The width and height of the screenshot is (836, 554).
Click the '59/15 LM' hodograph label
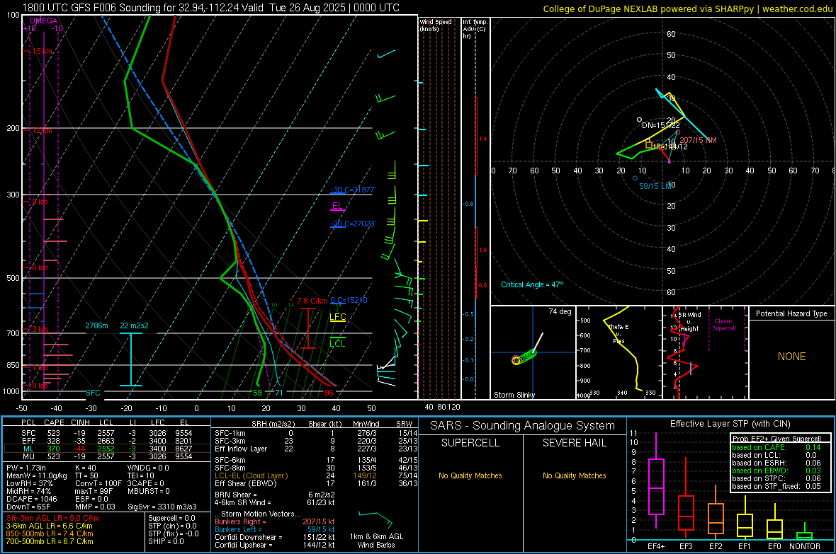point(655,186)
